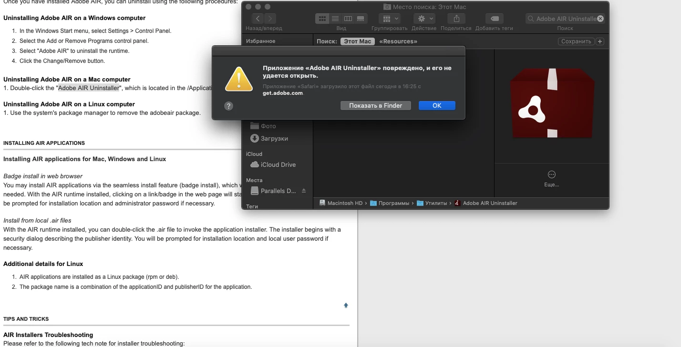Click the 'Еще...' more actions icon

(x=552, y=174)
